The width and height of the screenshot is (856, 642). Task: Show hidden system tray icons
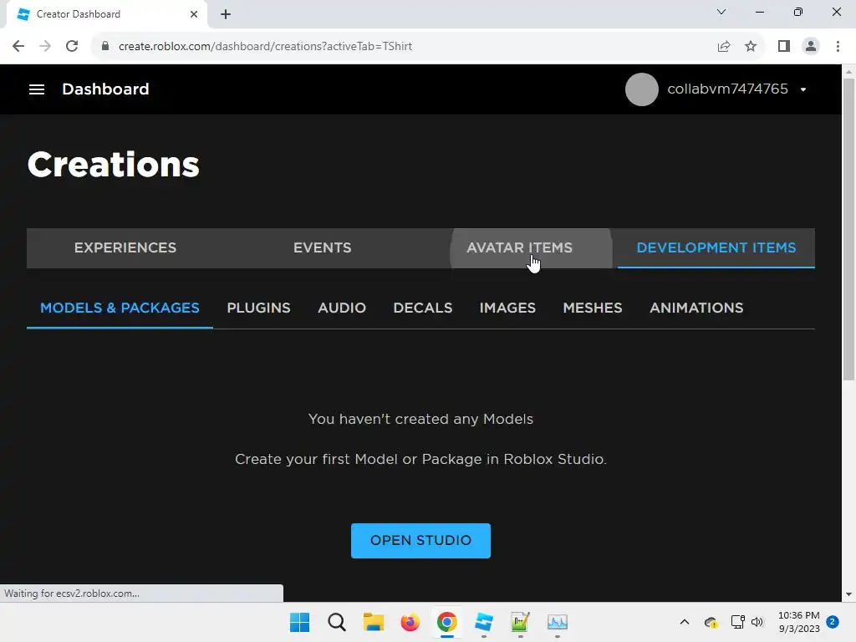(x=684, y=622)
